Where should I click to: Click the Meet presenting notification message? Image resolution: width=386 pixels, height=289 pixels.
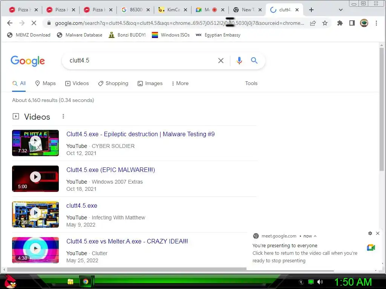pyautogui.click(x=305, y=253)
